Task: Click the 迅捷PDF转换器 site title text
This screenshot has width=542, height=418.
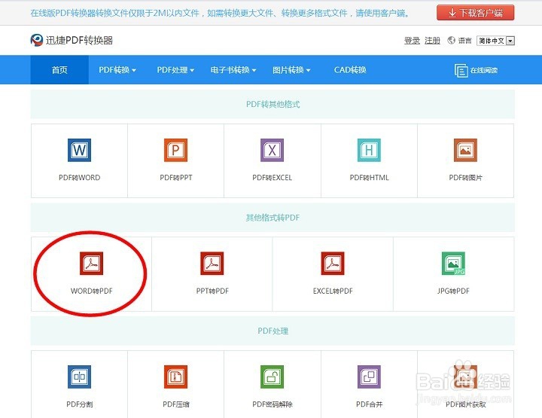Action: point(79,40)
